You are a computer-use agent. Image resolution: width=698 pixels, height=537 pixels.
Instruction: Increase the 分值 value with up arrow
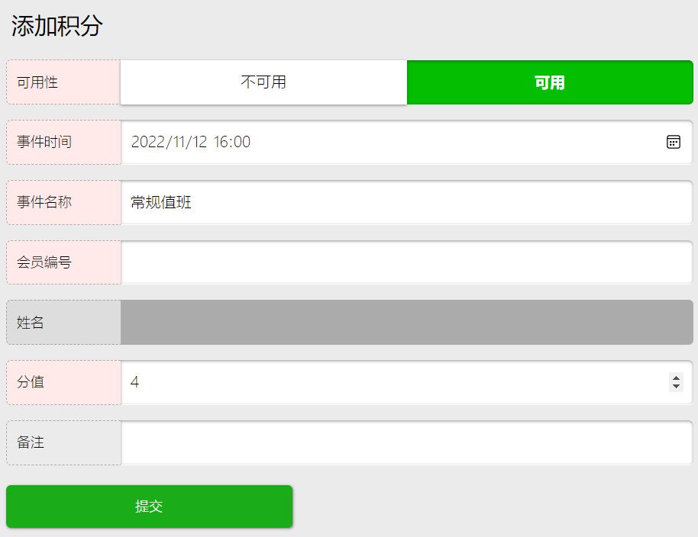[x=676, y=378]
